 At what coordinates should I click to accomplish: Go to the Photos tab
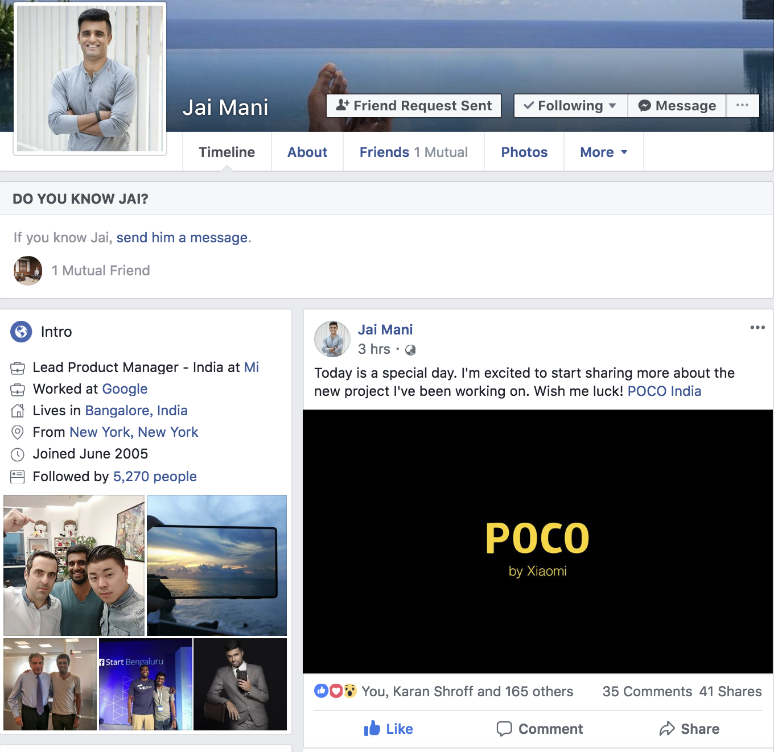coord(524,152)
